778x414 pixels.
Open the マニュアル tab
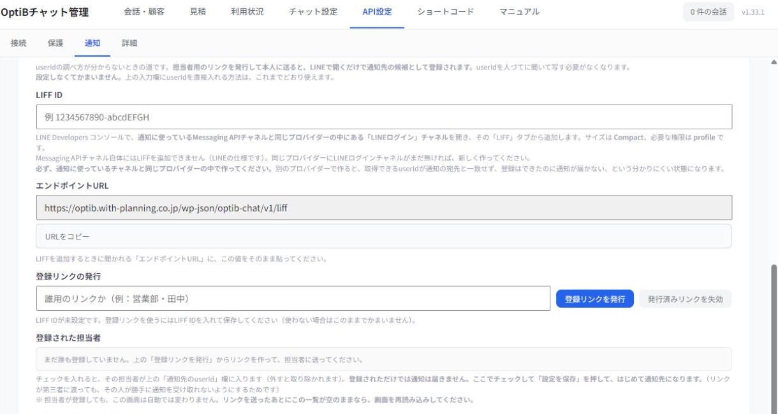click(519, 12)
